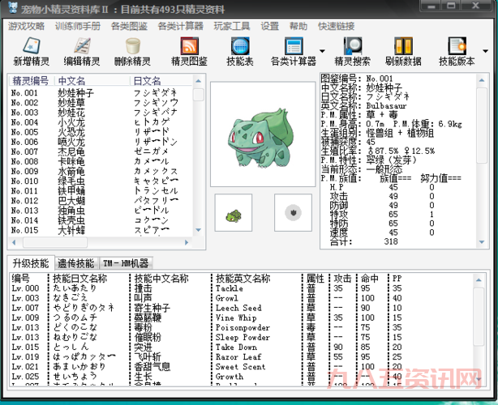Expand the 各类计算器 toolbar dropdown arrow

pyautogui.click(x=322, y=52)
